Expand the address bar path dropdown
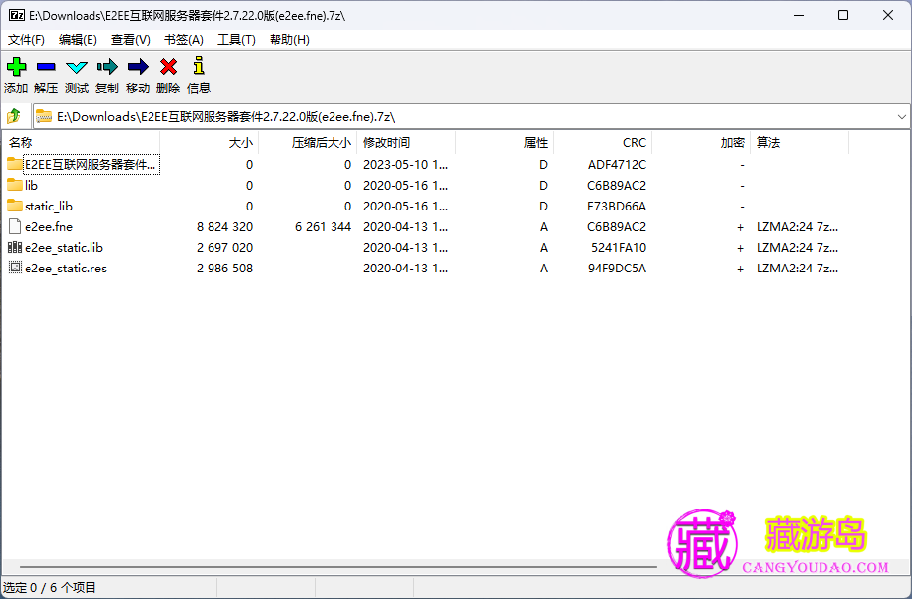The width and height of the screenshot is (912, 599). click(901, 117)
